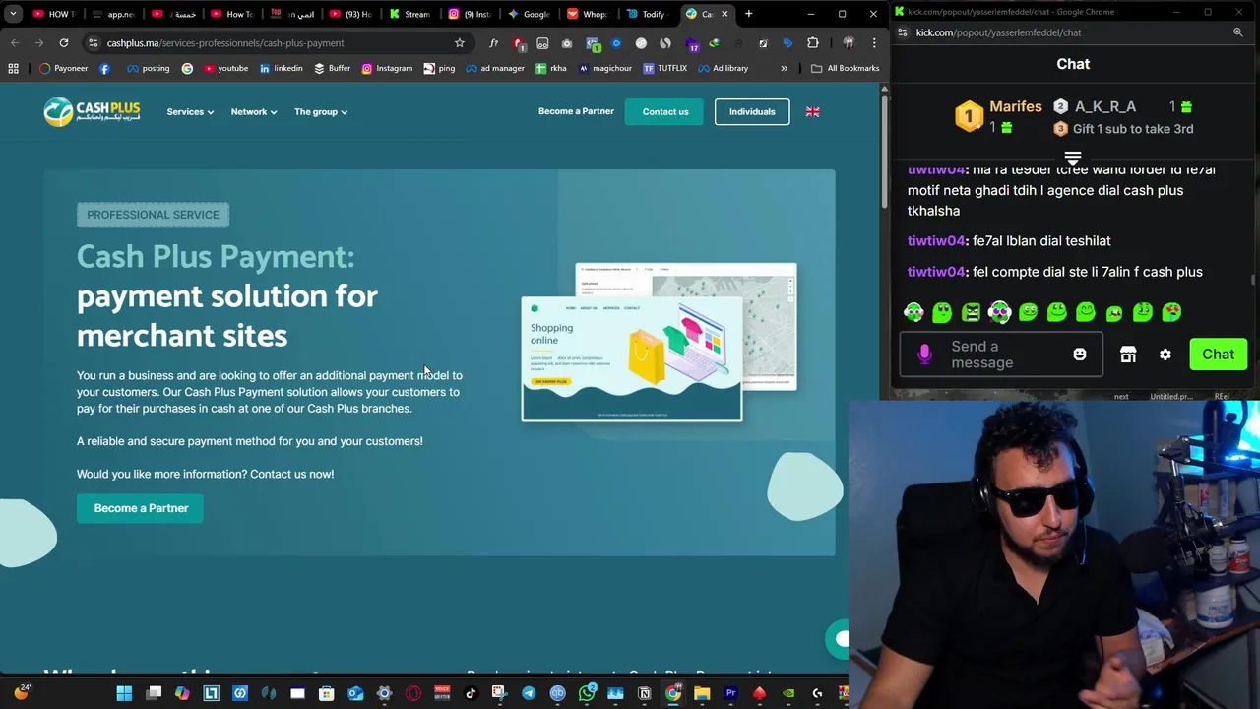This screenshot has height=709, width=1260.
Task: Open Windows Start menu
Action: click(124, 693)
